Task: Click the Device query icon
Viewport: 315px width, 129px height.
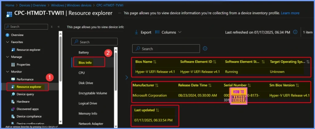Action: click(x=13, y=94)
